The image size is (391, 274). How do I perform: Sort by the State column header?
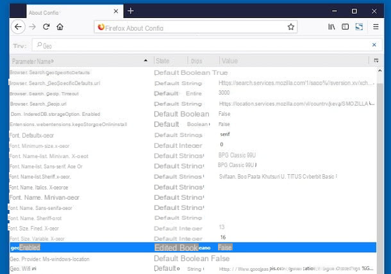[x=171, y=61]
